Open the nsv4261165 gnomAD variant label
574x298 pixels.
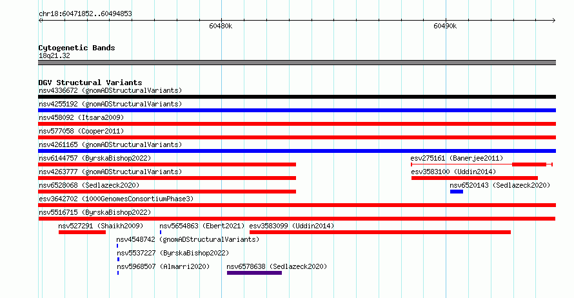click(x=110, y=144)
